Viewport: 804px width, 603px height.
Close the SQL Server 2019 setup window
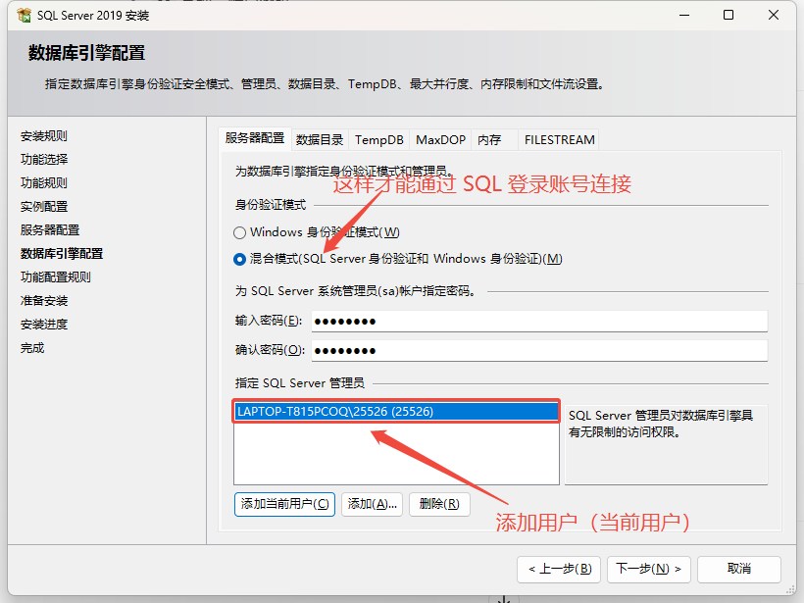click(774, 16)
